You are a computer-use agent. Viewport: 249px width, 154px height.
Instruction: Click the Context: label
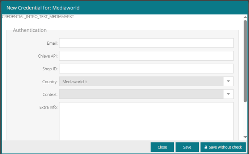[50, 94]
